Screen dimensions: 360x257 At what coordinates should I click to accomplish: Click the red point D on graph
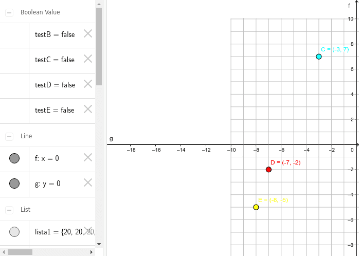pyautogui.click(x=268, y=170)
